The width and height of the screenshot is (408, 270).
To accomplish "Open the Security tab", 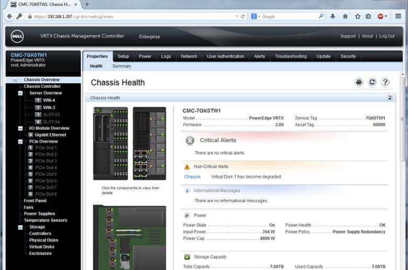I will (348, 56).
